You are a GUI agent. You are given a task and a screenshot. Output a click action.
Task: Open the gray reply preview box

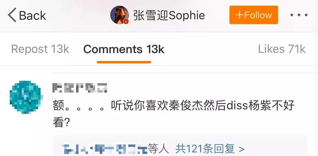point(180,146)
